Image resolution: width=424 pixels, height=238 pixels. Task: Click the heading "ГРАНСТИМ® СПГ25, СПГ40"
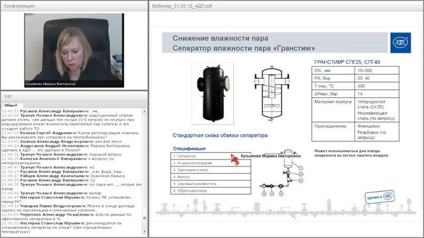click(347, 62)
